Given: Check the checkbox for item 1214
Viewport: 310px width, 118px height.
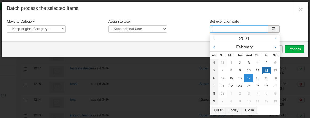Looking at the screenshot, I should (x=25, y=100).
